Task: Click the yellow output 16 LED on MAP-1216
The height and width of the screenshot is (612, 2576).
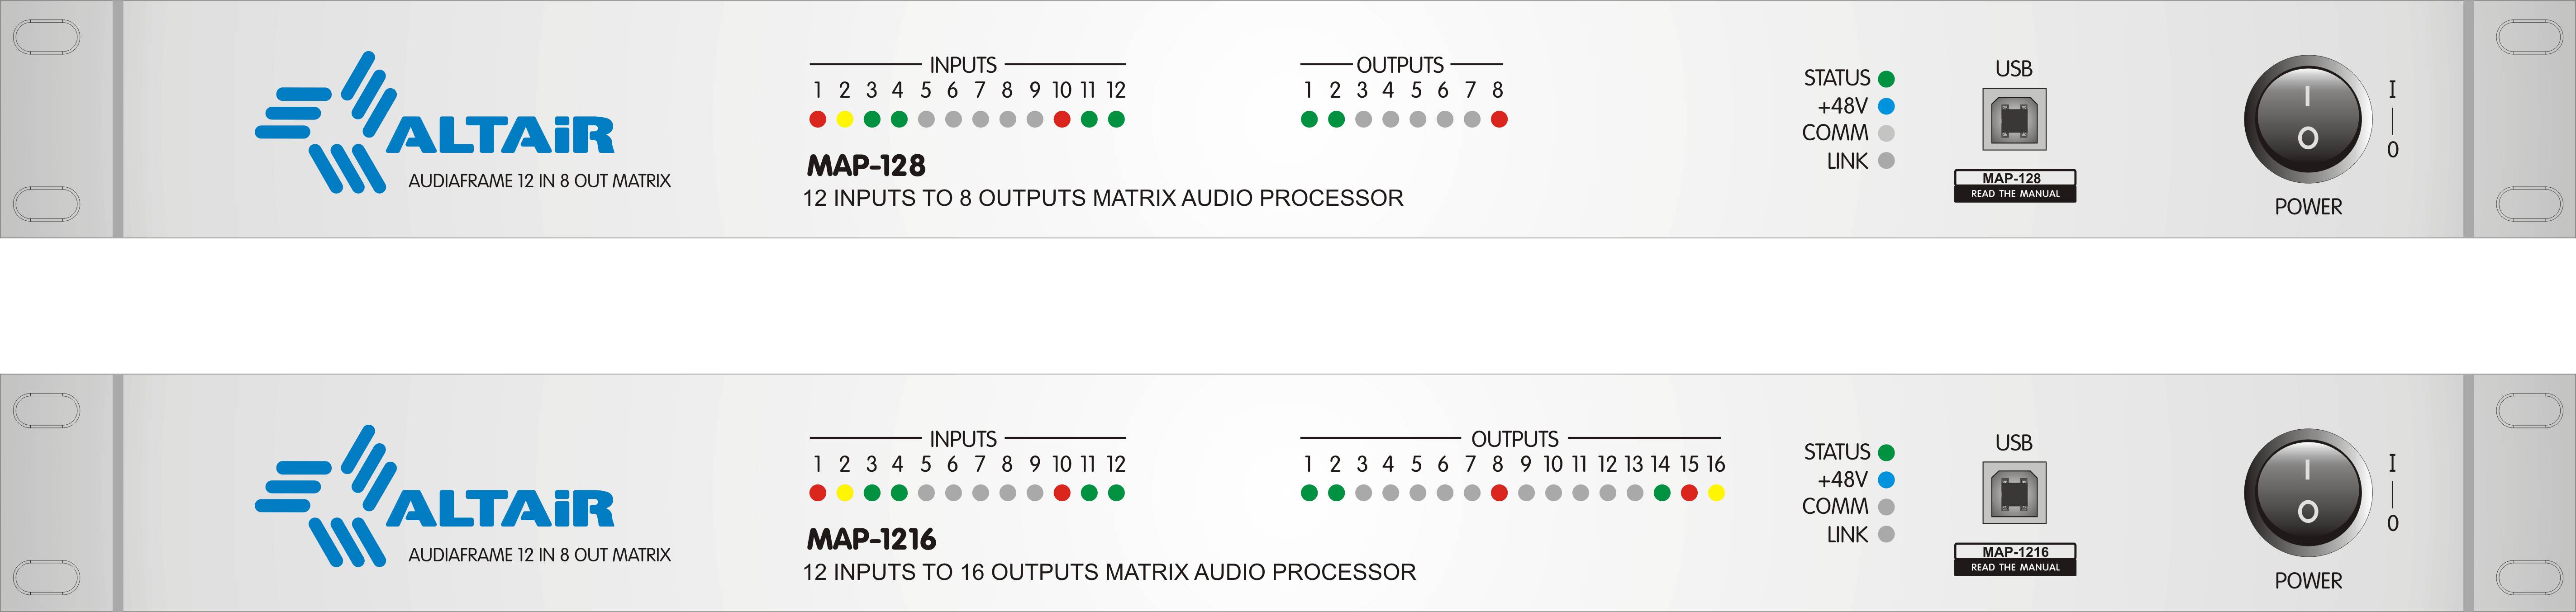Action: click(1716, 493)
